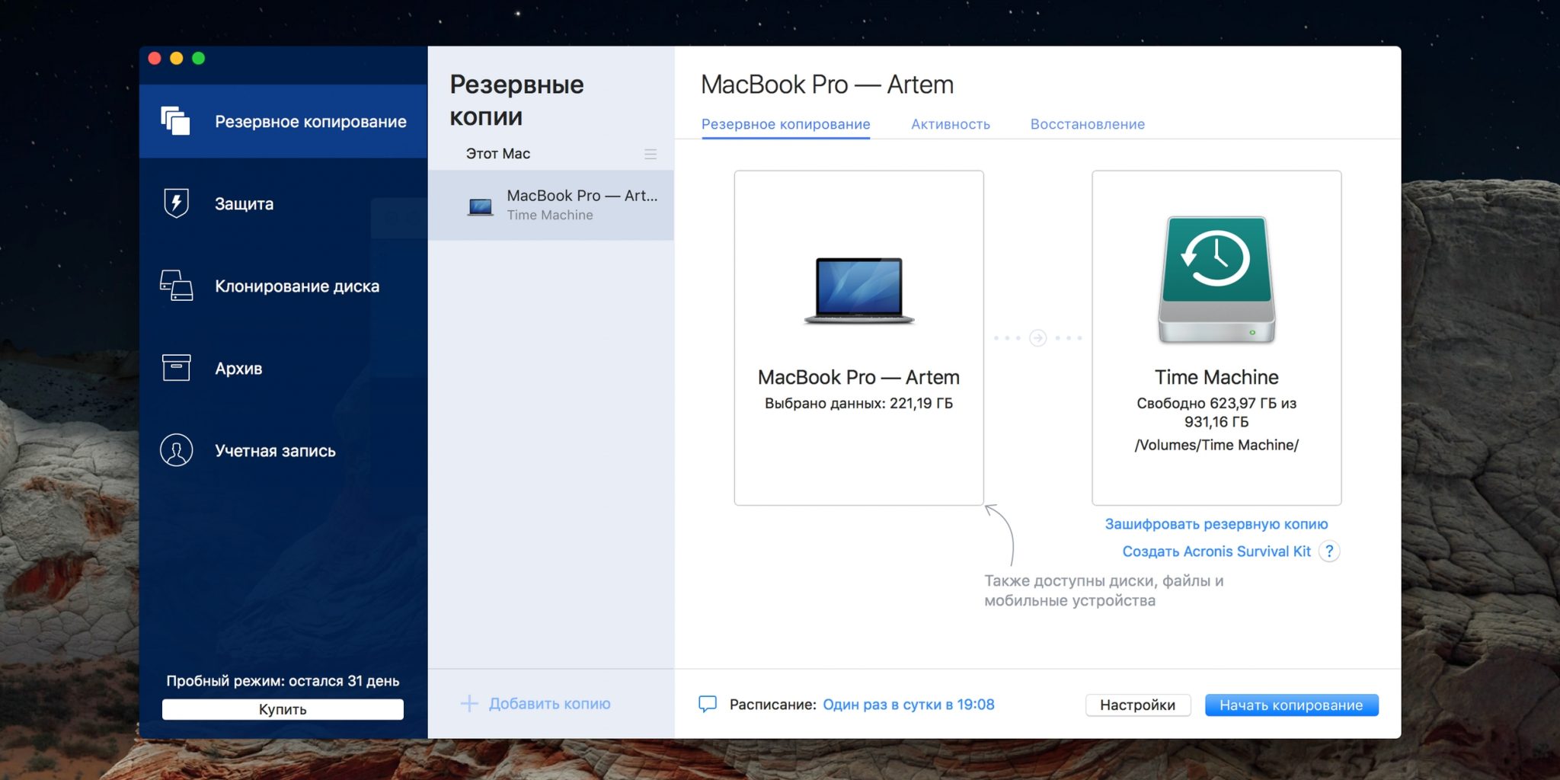Viewport: 1560px width, 780px height.
Task: Select MacBook Pro — Art... backup entry
Action: pyautogui.click(x=551, y=205)
